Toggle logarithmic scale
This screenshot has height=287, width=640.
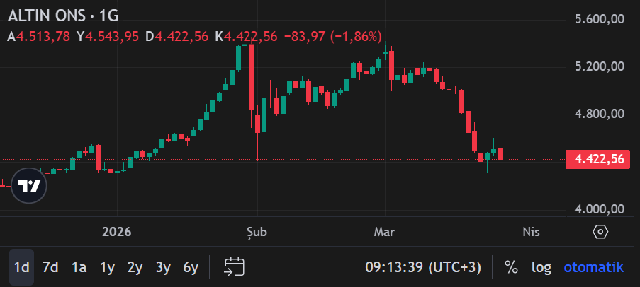tap(541, 267)
